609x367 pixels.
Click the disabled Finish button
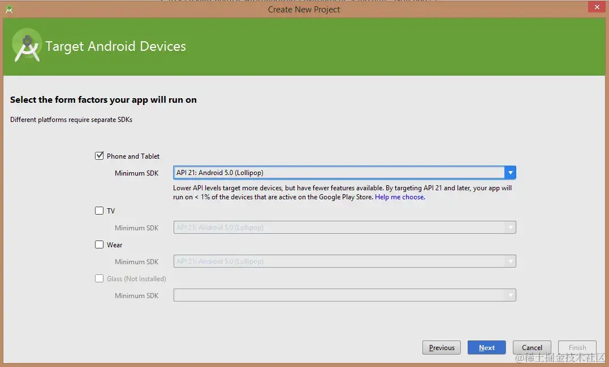coord(577,348)
